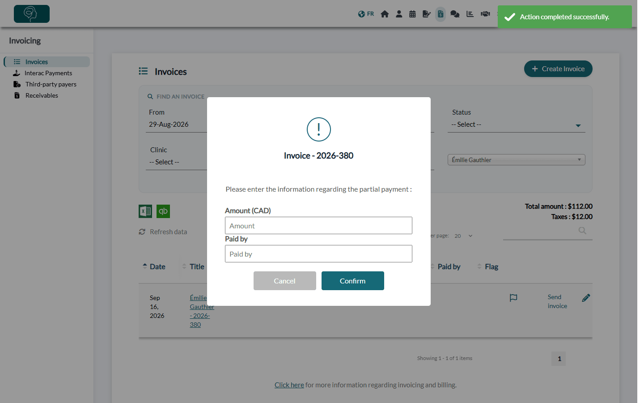Open the Status dropdown
The height and width of the screenshot is (403, 644).
coord(517,124)
